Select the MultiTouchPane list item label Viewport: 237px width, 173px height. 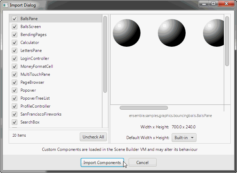point(35,74)
